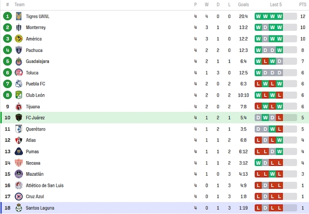This screenshot has height=214, width=309.
Task: Click the Pumas team crest
Action: [x=19, y=151]
